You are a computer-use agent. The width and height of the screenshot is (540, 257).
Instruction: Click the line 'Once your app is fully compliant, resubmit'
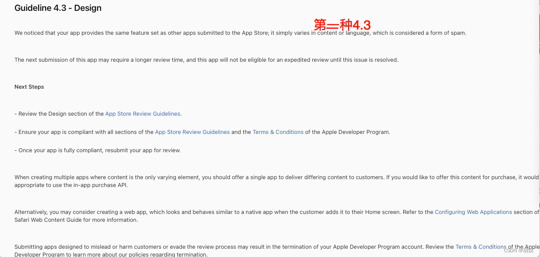98,150
